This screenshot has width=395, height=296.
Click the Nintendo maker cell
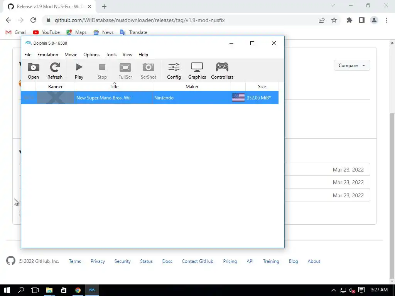[164, 98]
